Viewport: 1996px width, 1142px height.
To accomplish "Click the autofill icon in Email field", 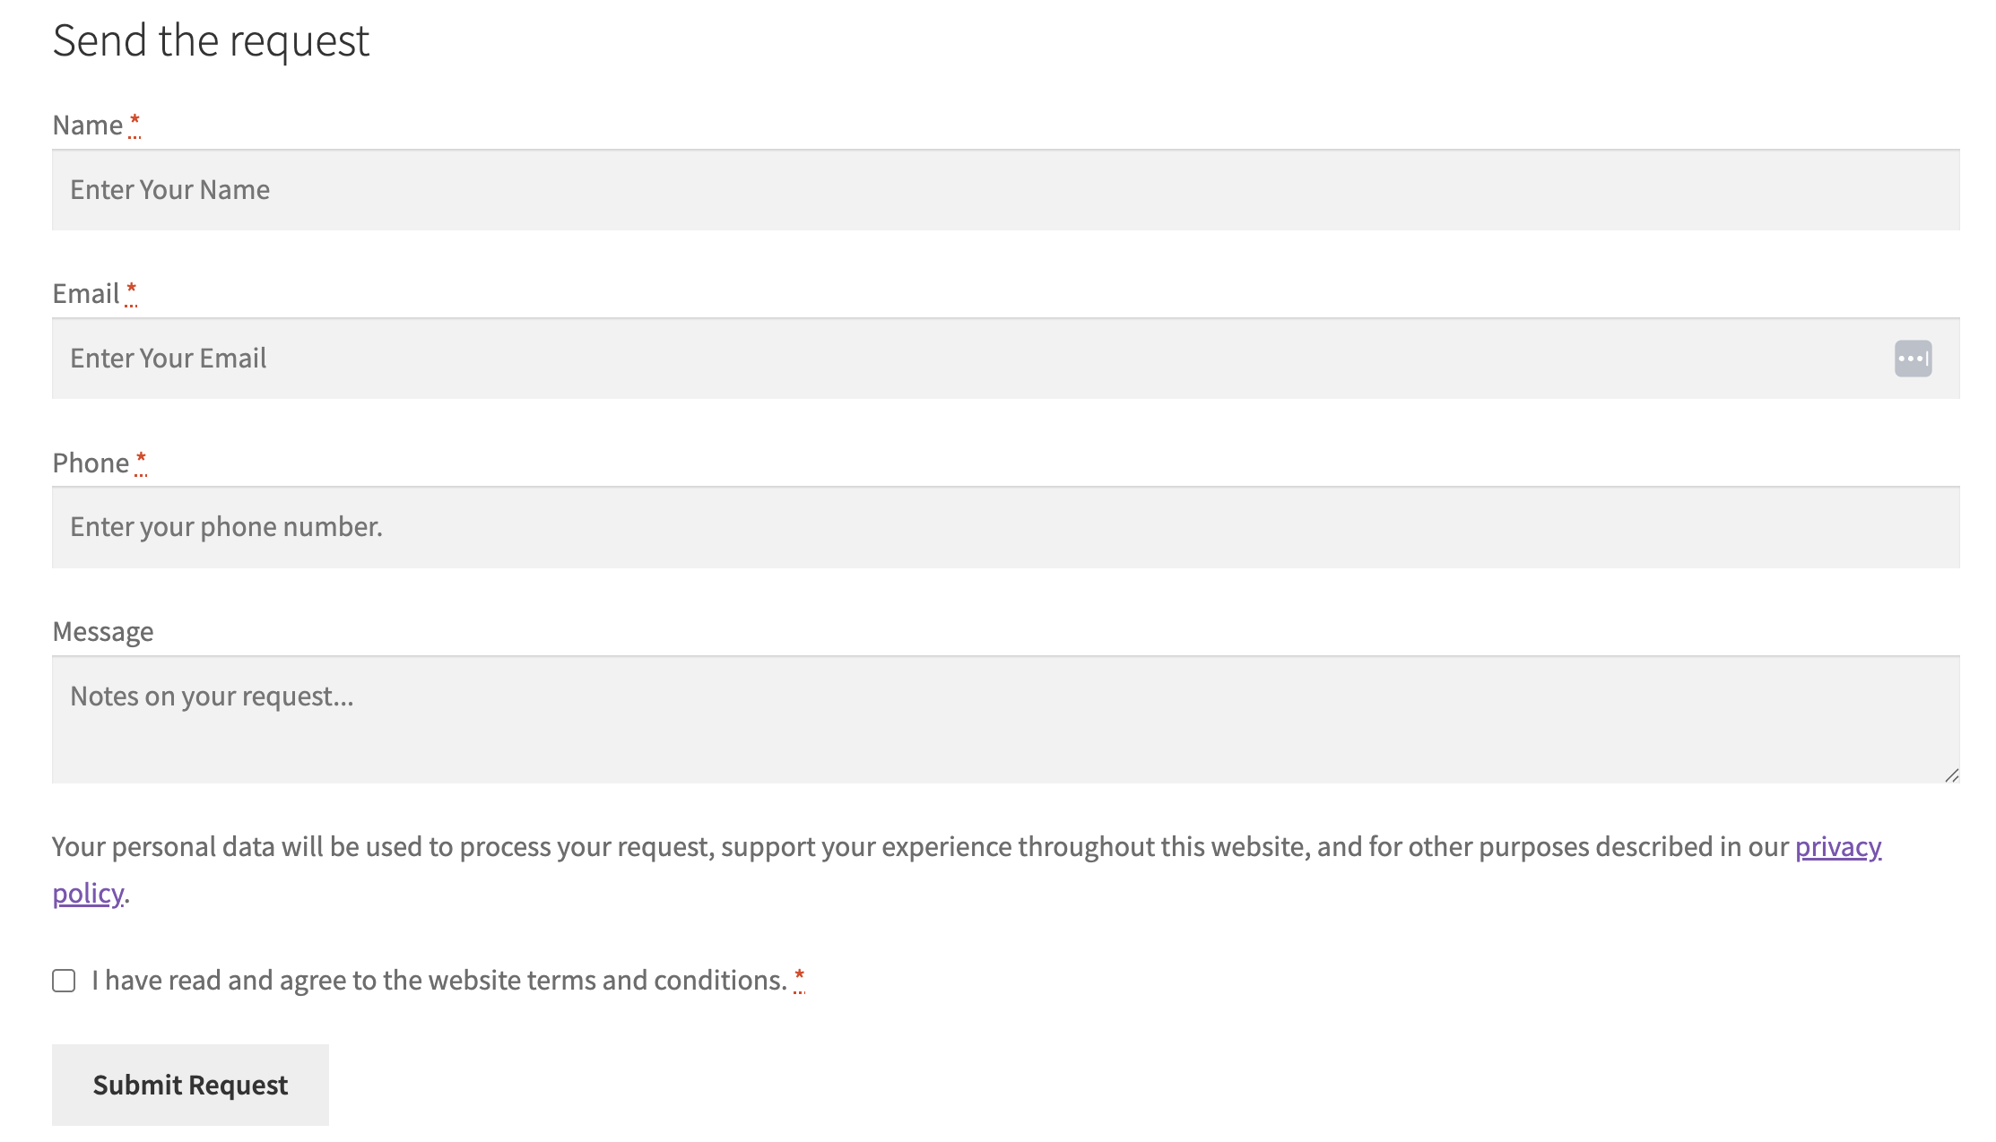I will [1912, 359].
